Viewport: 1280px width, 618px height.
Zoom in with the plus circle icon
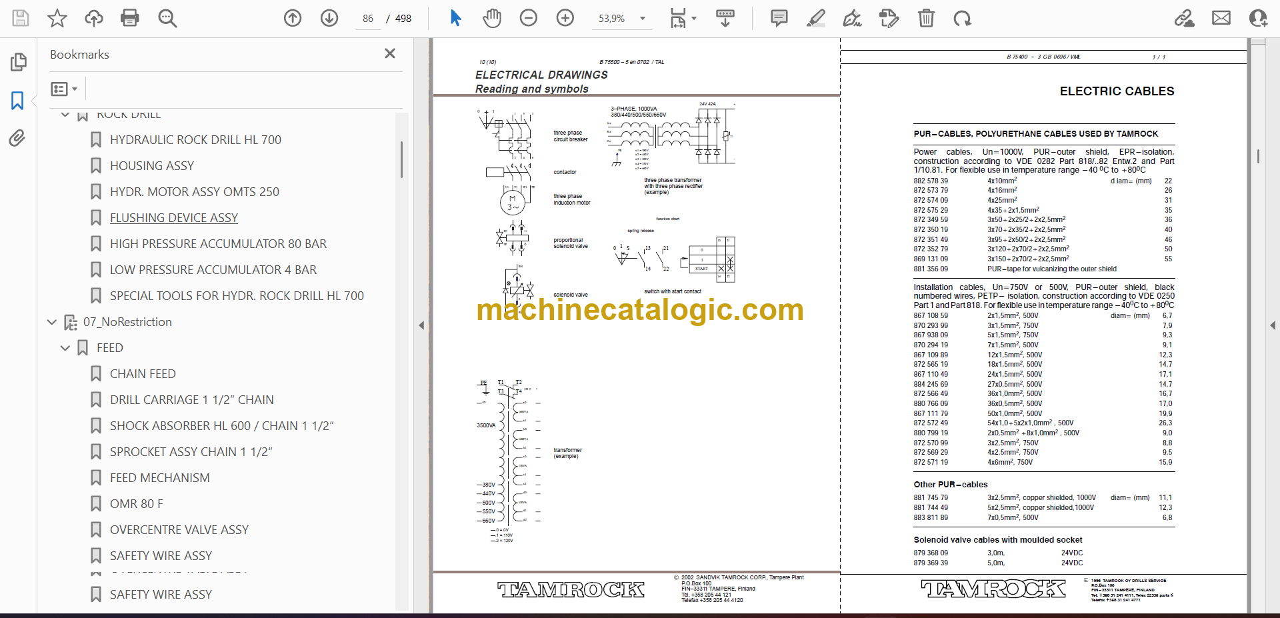(x=565, y=18)
